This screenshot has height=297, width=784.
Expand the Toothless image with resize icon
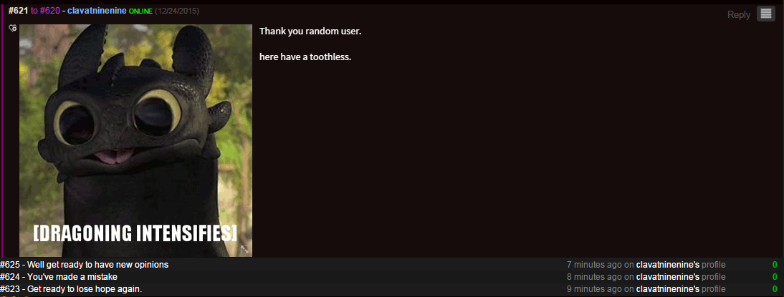(244, 249)
